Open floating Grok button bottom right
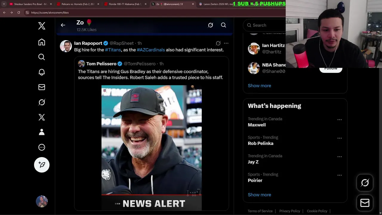The width and height of the screenshot is (382, 215). 365,183
